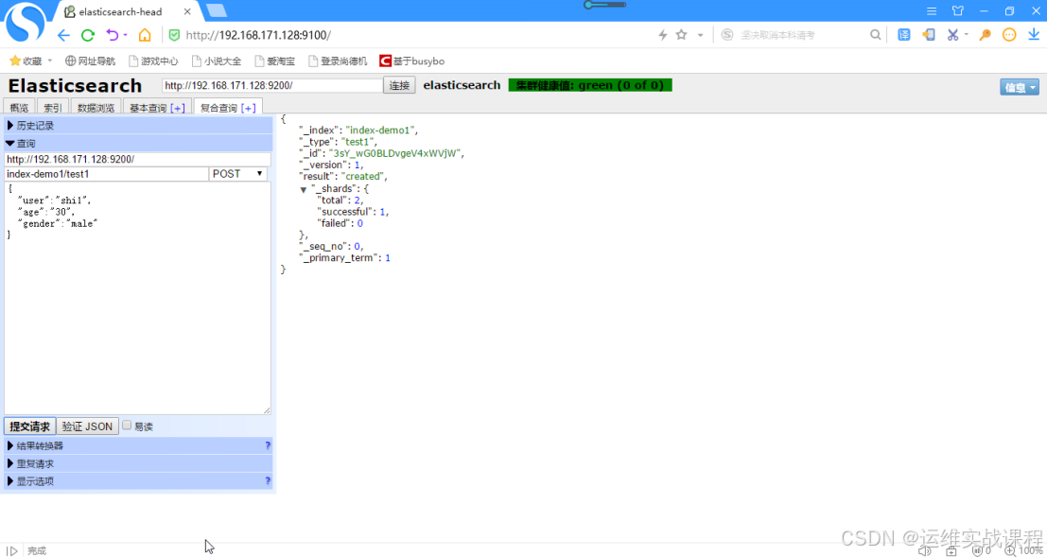This screenshot has height=557, width=1047.
Task: Click the send-to-phone icon
Action: point(928,35)
